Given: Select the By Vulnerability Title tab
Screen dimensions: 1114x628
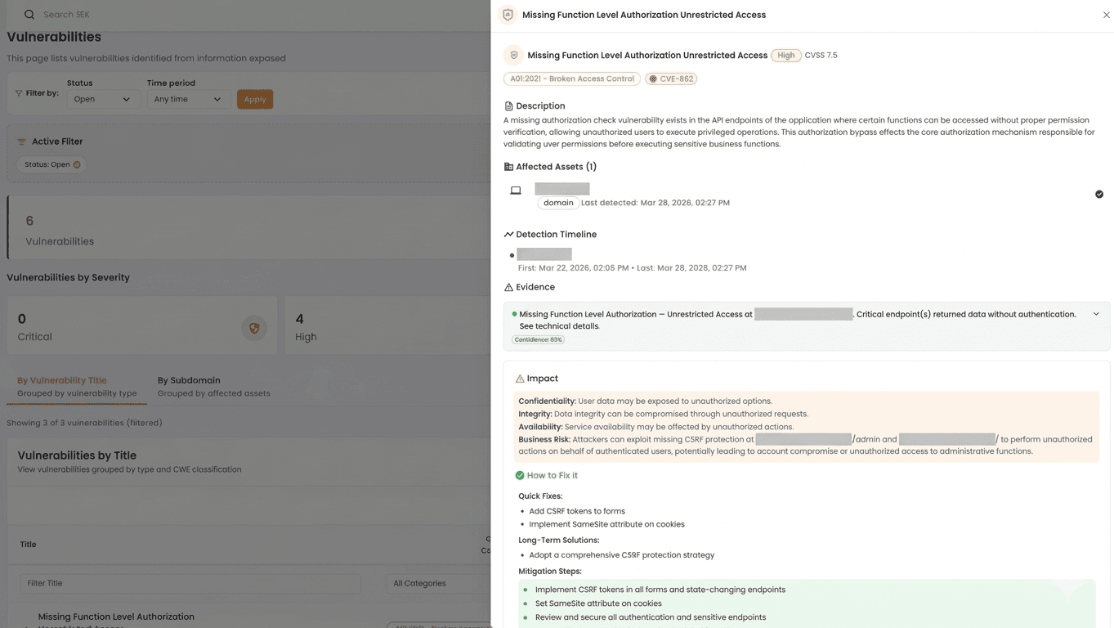Looking at the screenshot, I should 62,380.
